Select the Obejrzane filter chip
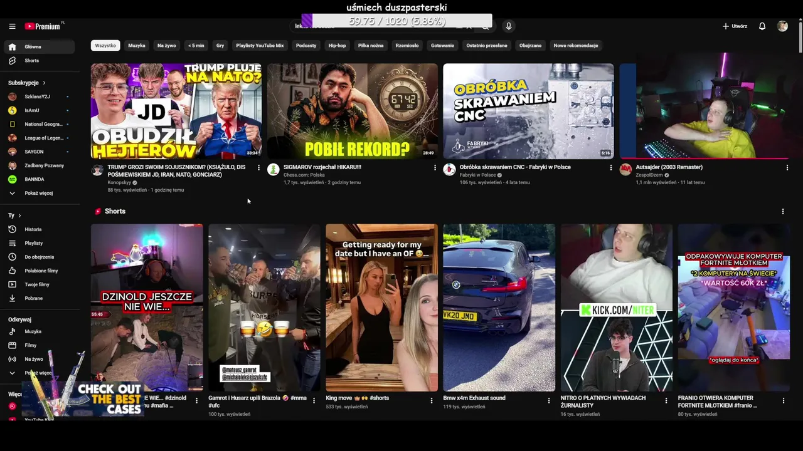The width and height of the screenshot is (803, 451). pos(530,46)
